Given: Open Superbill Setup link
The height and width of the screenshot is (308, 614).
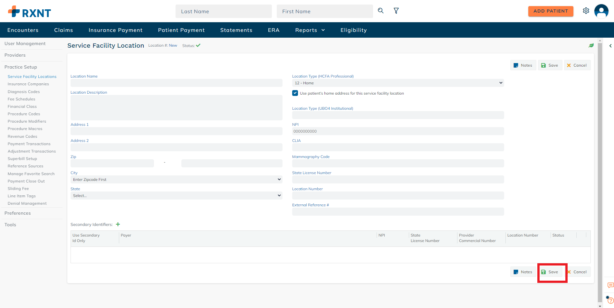Looking at the screenshot, I should [22, 159].
